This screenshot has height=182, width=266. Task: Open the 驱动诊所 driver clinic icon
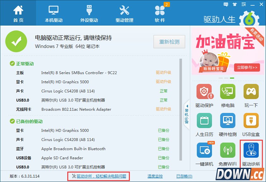coord(251,150)
